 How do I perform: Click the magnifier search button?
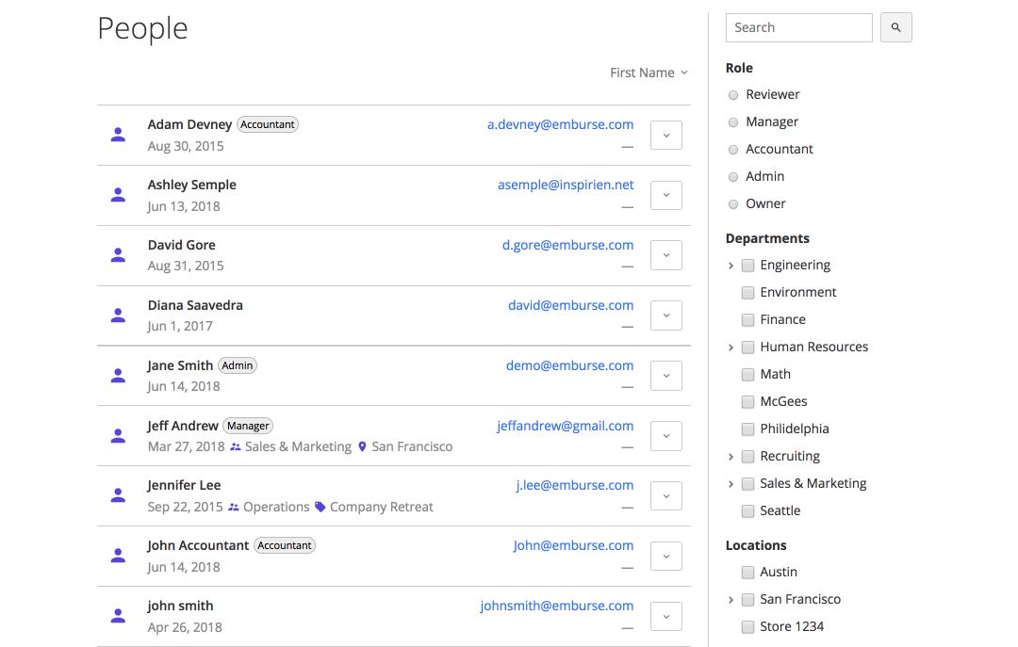pos(895,28)
